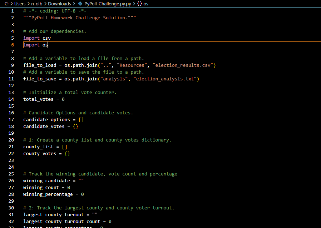The image size is (321, 228).
Task: Click the "election_analysis.txt" string
Action: point(165,79)
